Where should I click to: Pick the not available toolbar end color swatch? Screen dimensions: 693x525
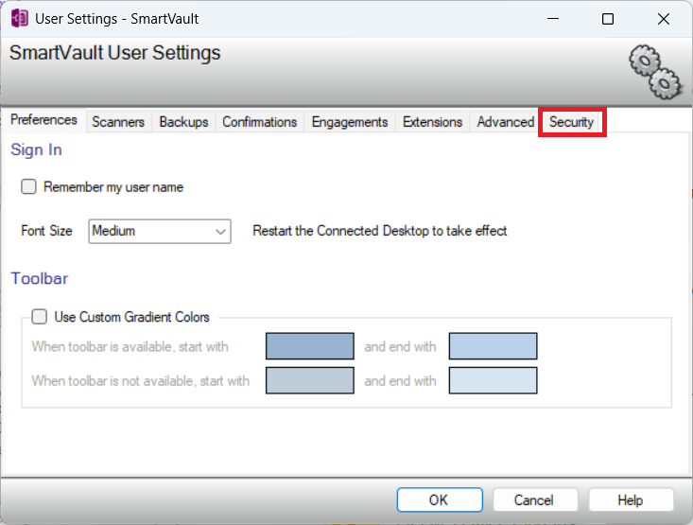(x=493, y=380)
